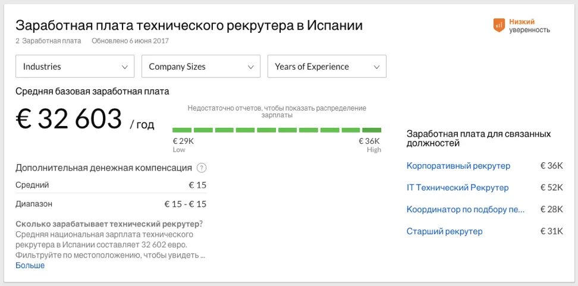This screenshot has height=286, width=578.
Task: Click the Low € 29K range label
Action: [x=183, y=144]
